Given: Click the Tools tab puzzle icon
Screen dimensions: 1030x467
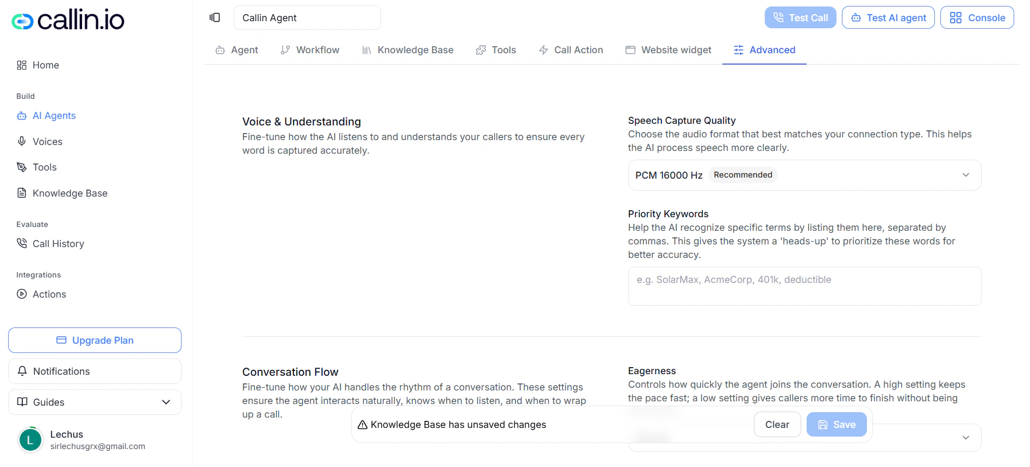Looking at the screenshot, I should point(481,50).
